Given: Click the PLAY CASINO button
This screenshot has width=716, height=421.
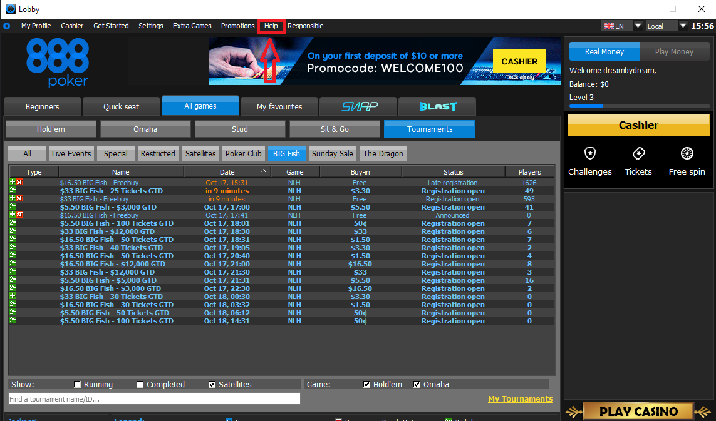Looking at the screenshot, I should pos(638,412).
